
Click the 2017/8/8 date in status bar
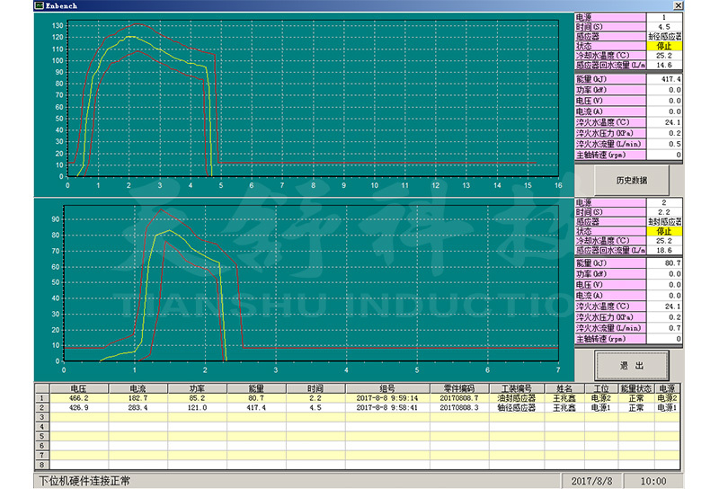click(591, 481)
